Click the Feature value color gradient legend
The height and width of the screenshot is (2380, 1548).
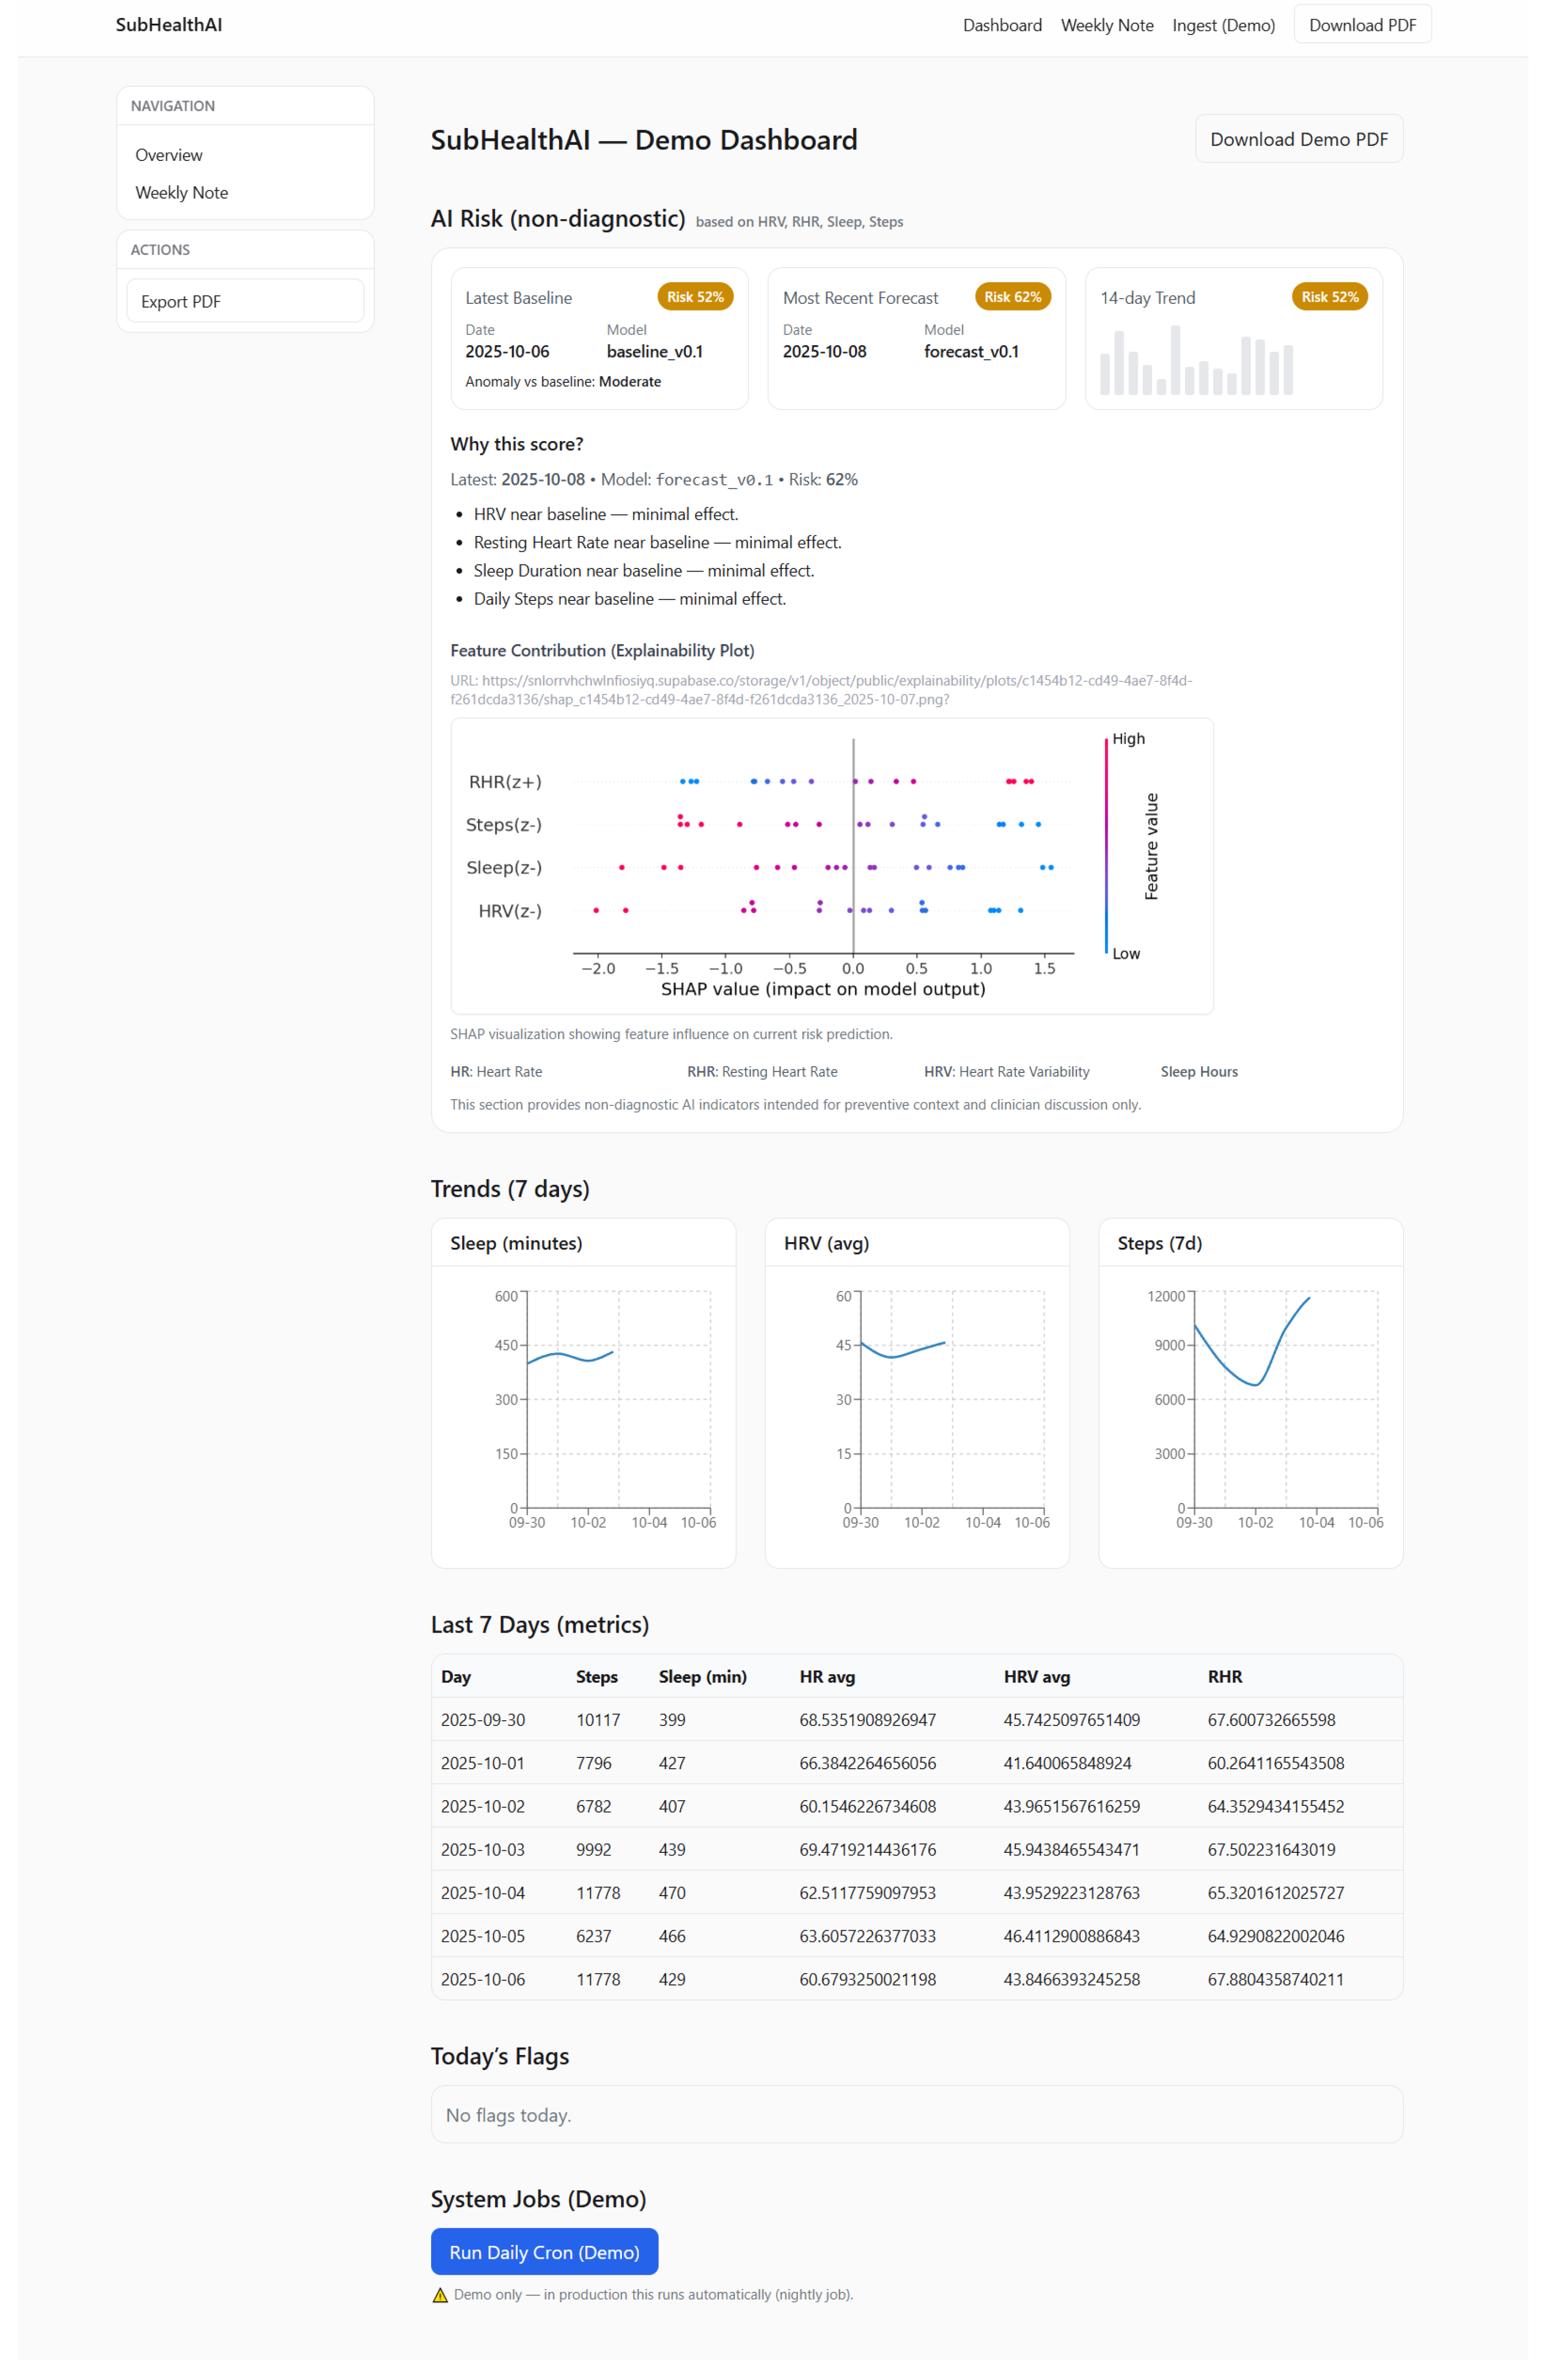tap(1106, 845)
